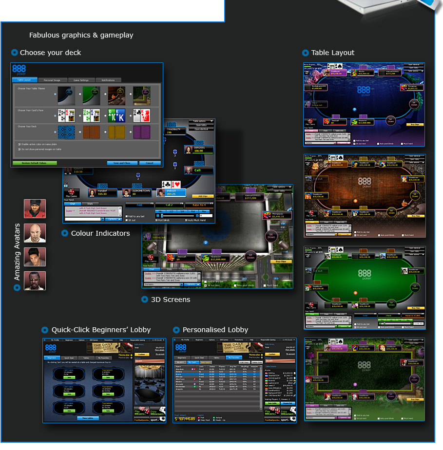443x450 pixels.
Task: Click Play Casino dice icon on ocean table
Action: (x=310, y=121)
